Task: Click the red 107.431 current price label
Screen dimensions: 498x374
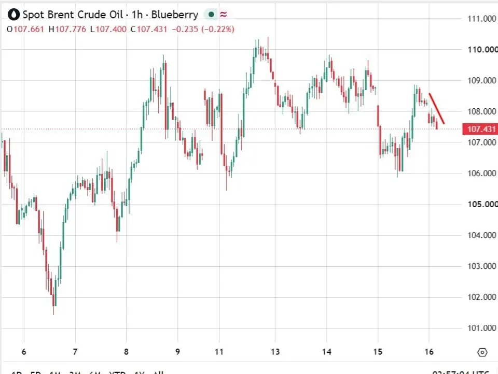Action: pos(480,129)
